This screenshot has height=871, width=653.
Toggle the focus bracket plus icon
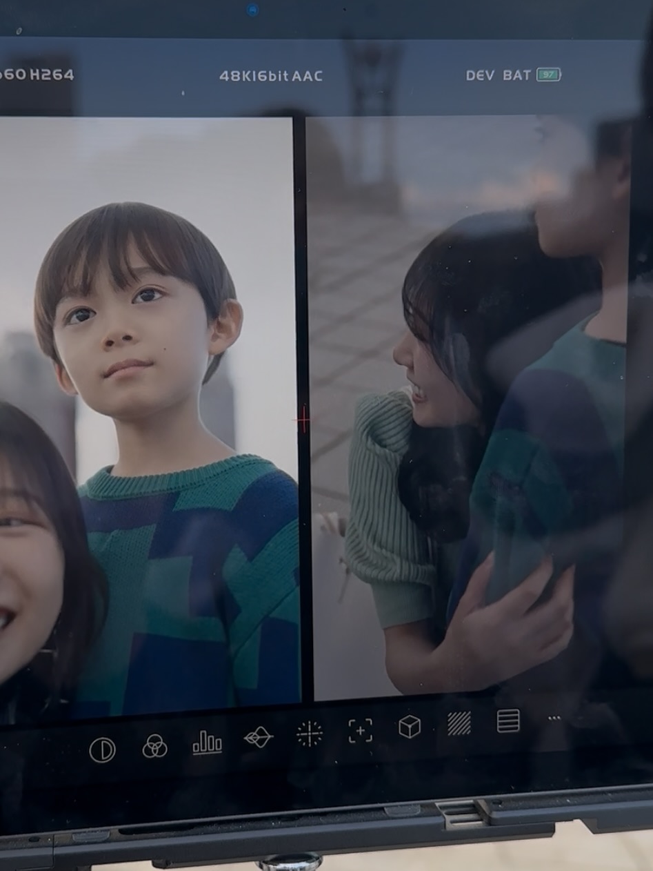360,730
